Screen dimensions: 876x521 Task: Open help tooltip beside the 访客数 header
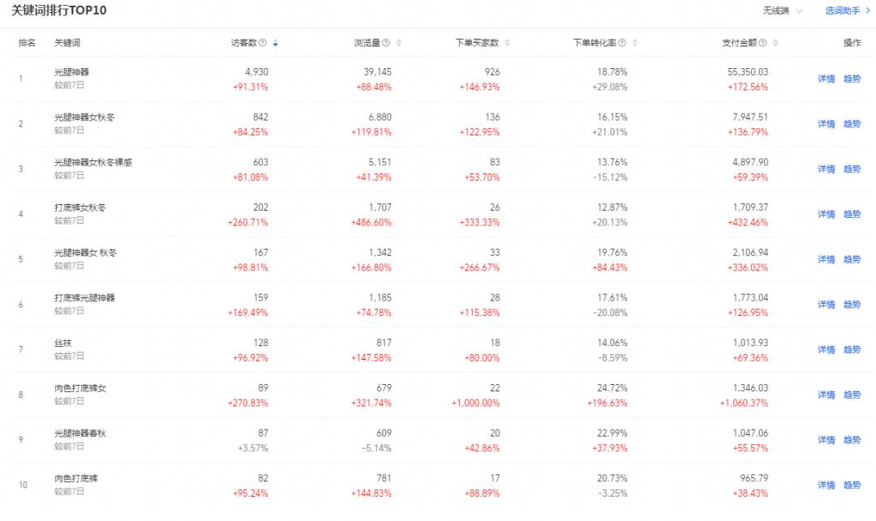(264, 42)
